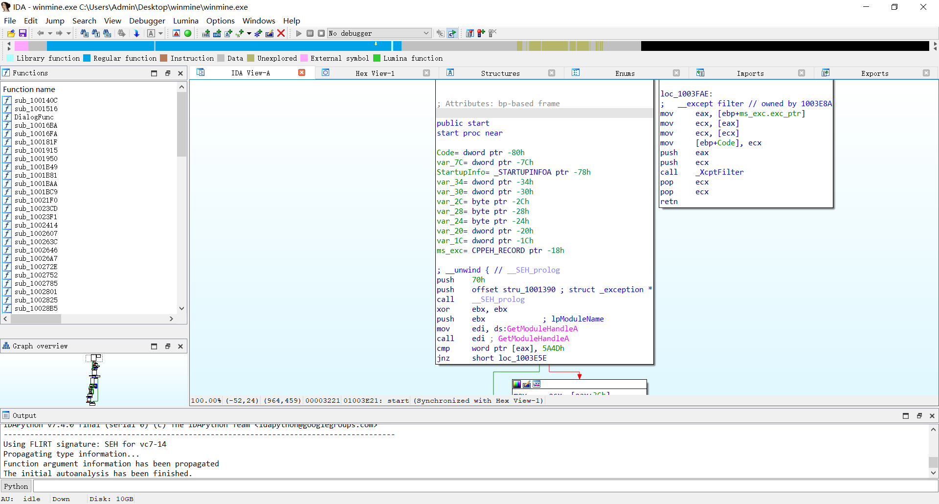Click the Lumina function legend color swatch
Image resolution: width=939 pixels, height=504 pixels.
click(x=377, y=58)
